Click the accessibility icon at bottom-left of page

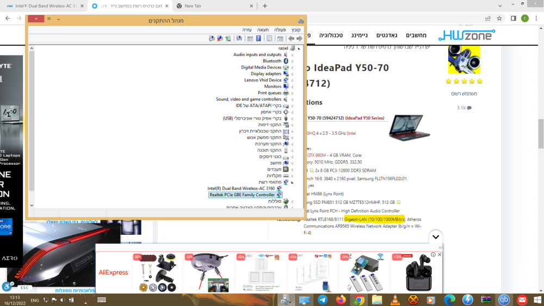click(x=6, y=286)
